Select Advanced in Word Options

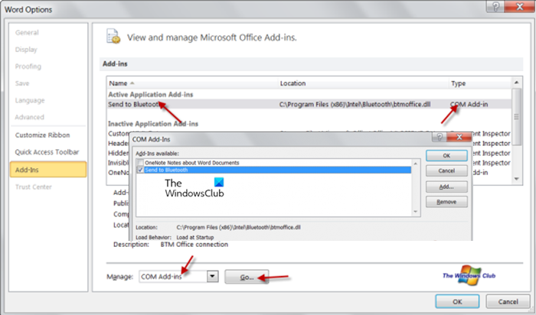coord(29,117)
